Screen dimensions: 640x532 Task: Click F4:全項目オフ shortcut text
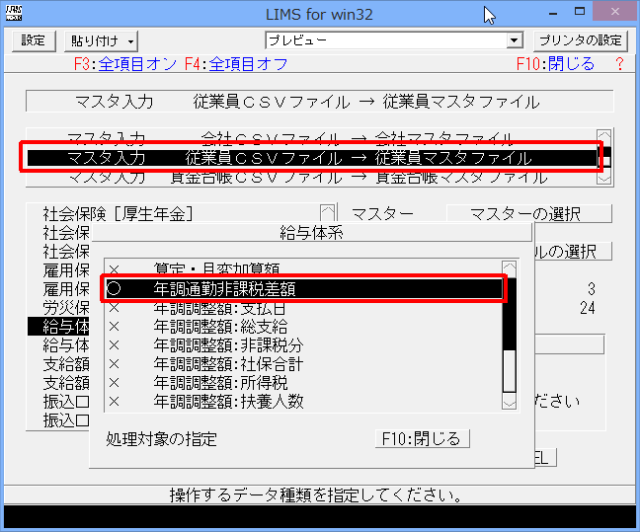coord(236,64)
